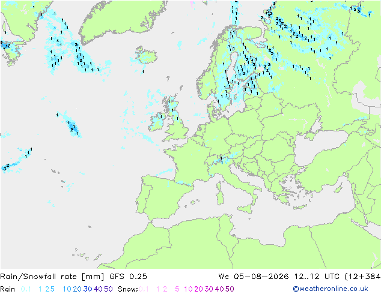
Task: Select the Rain legend value 10
Action: click(x=67, y=289)
